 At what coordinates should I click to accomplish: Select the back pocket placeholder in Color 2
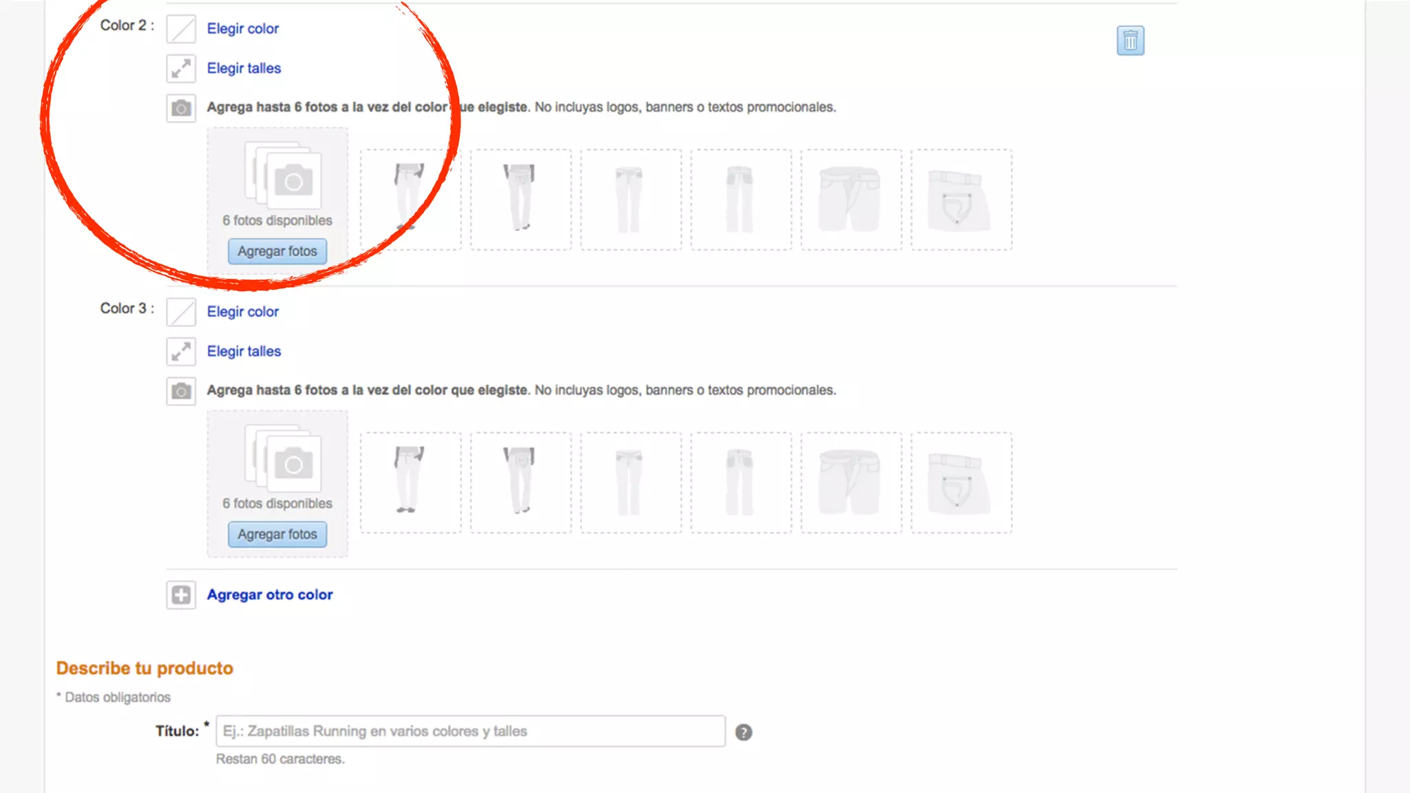961,200
